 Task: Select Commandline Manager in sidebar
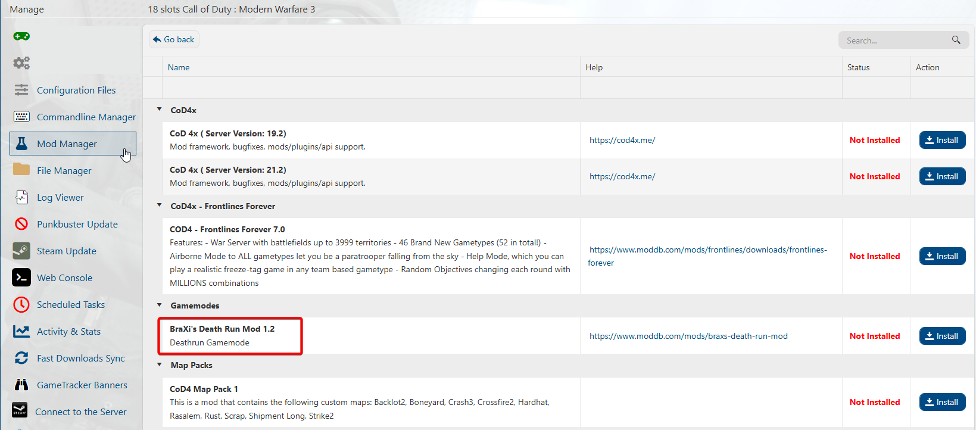pyautogui.click(x=86, y=117)
